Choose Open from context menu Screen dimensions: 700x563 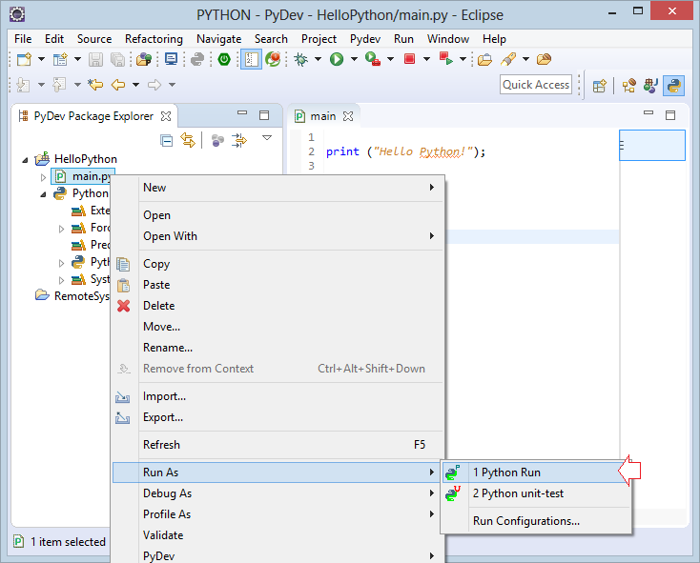[x=278, y=215]
